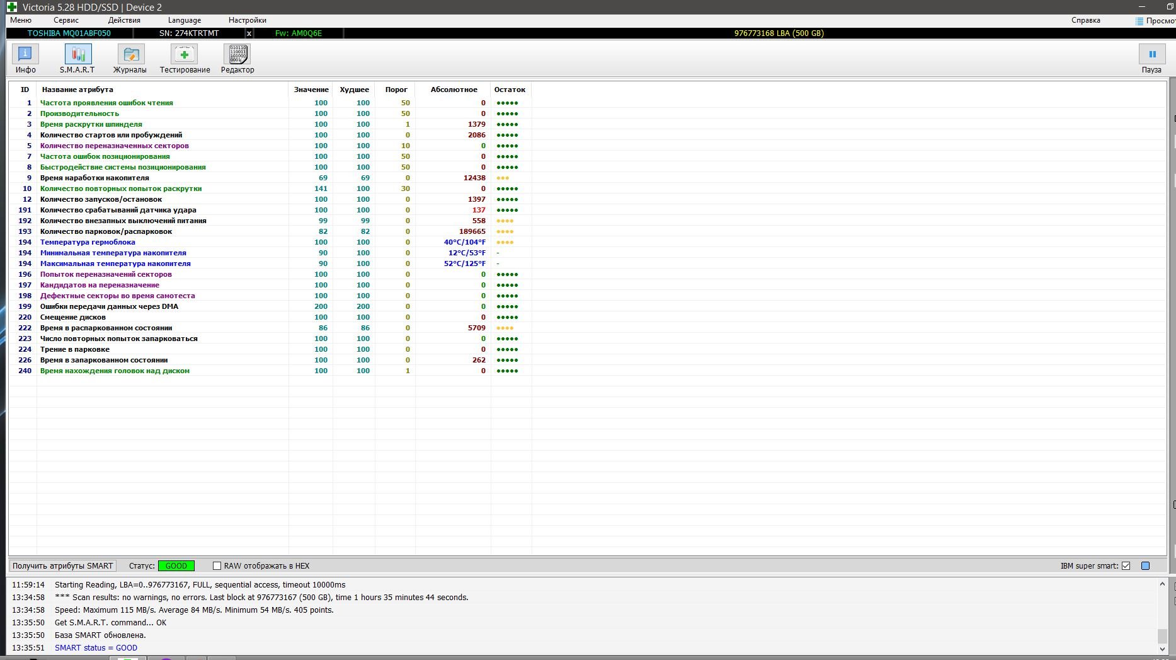Select row Количество запусков/остановок
The width and height of the screenshot is (1176, 660).
[x=271, y=199]
